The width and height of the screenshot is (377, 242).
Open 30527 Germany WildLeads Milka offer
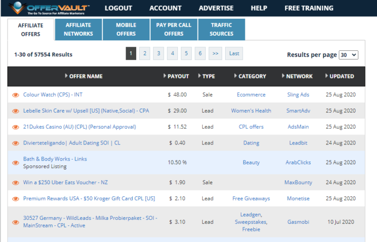click(90, 222)
